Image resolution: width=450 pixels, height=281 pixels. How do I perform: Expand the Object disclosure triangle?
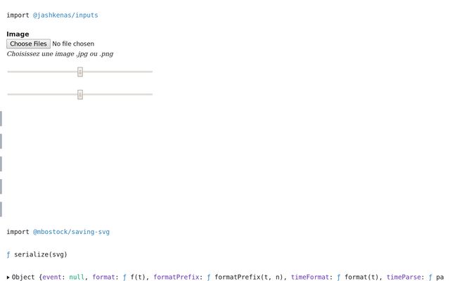click(x=8, y=277)
